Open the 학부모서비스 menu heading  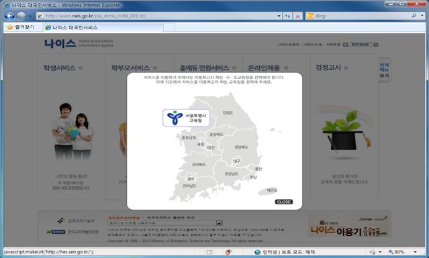tap(130, 68)
